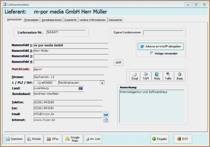
Task: Click the Email icon button
Action: tap(135, 76)
